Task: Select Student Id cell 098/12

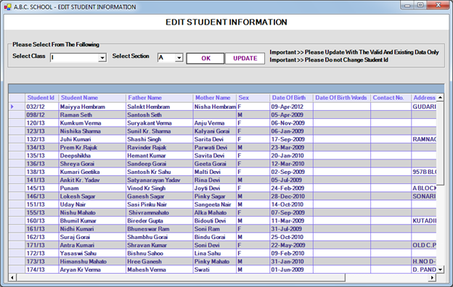Action: tap(41, 115)
